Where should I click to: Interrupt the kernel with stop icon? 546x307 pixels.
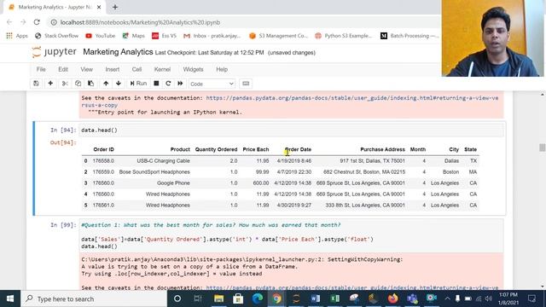156,84
